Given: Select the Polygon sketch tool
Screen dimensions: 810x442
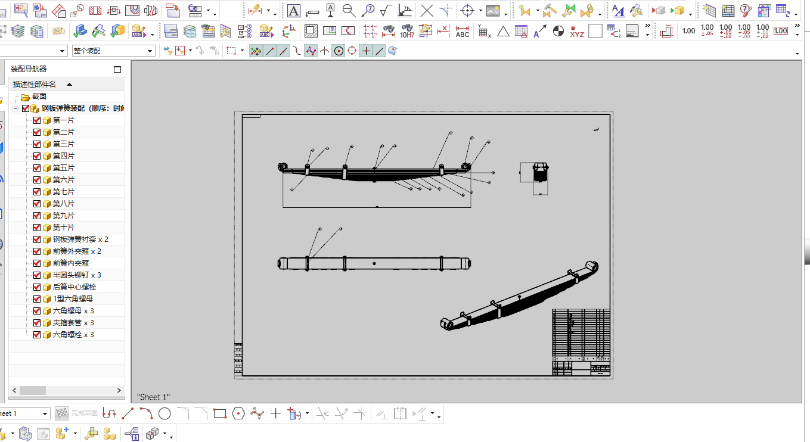Looking at the screenshot, I should tap(238, 413).
